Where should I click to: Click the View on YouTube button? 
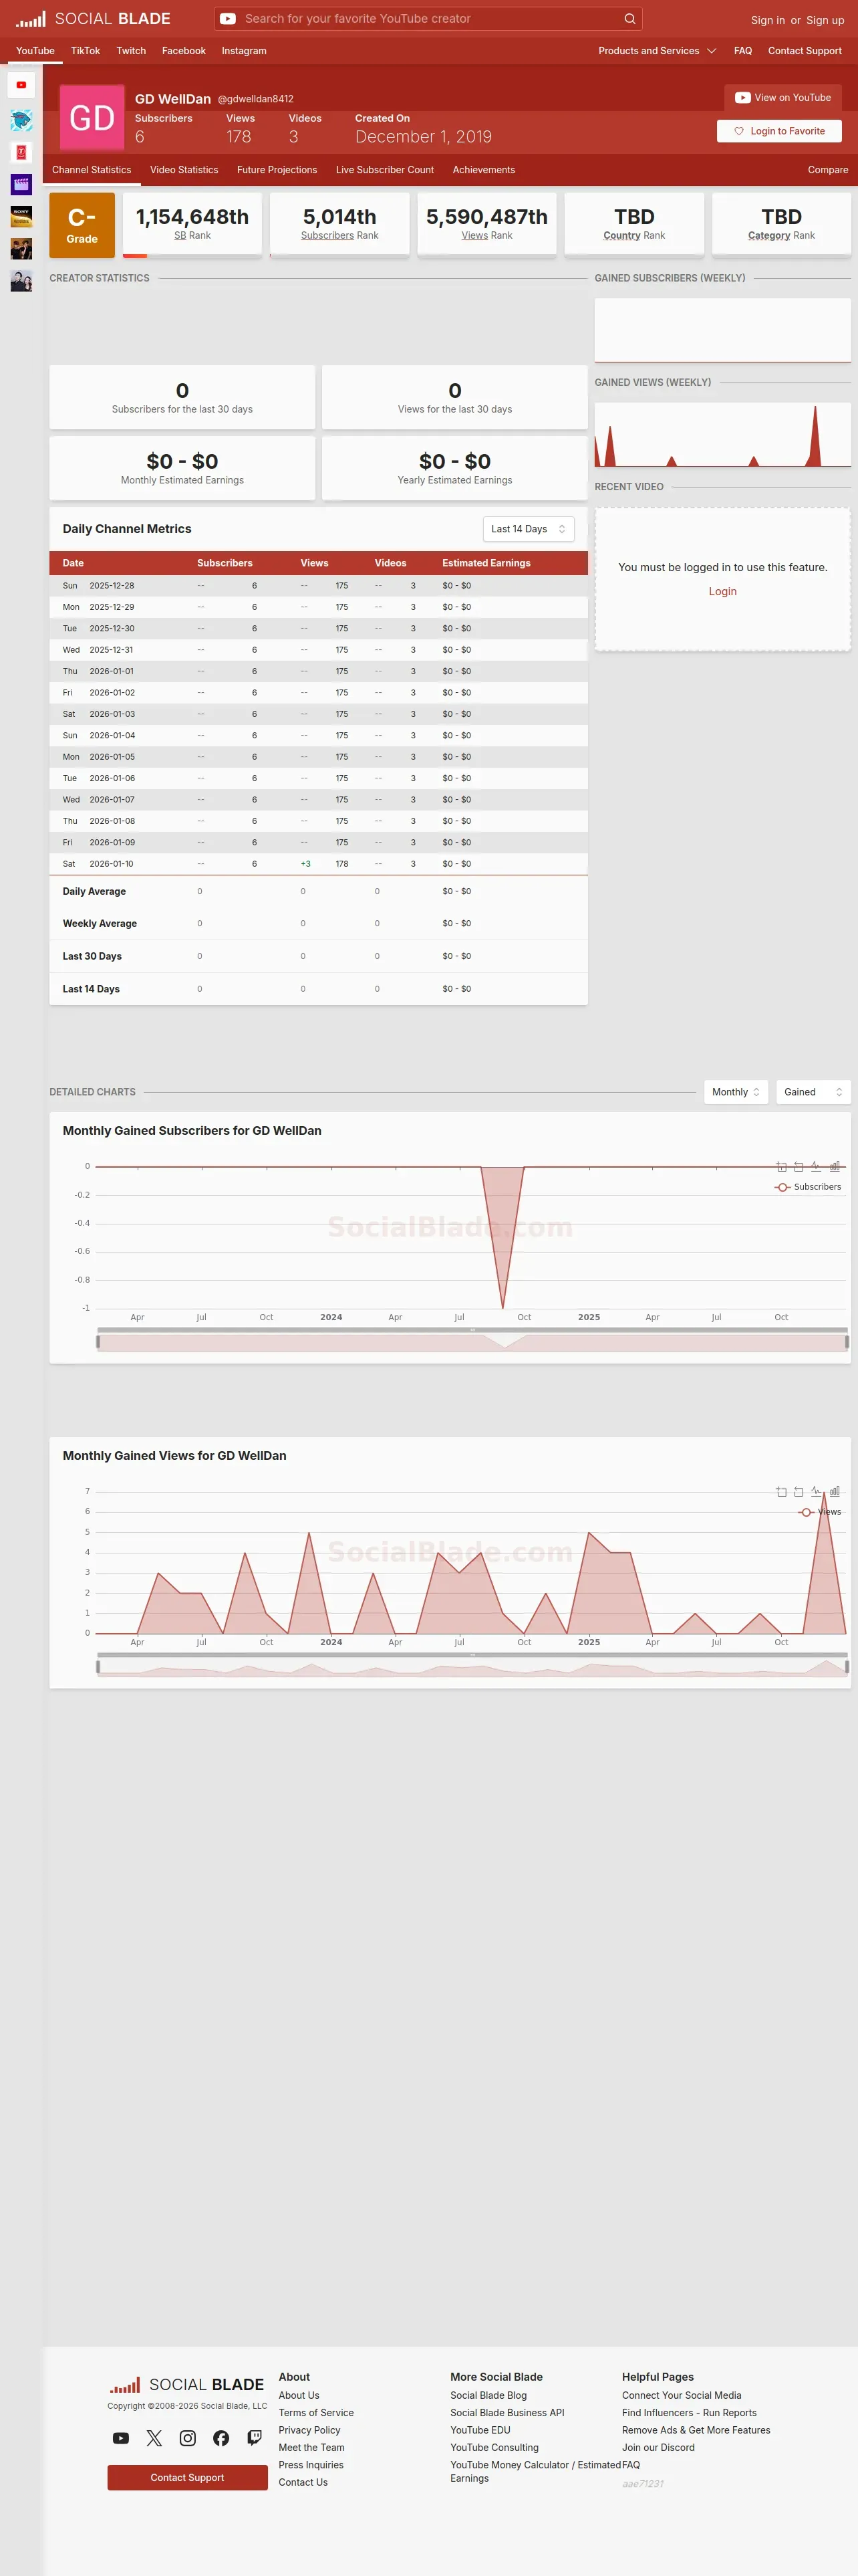783,98
